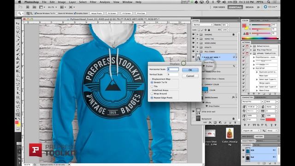Open the Apple menu
The image size is (295, 166).
coord(19,2)
